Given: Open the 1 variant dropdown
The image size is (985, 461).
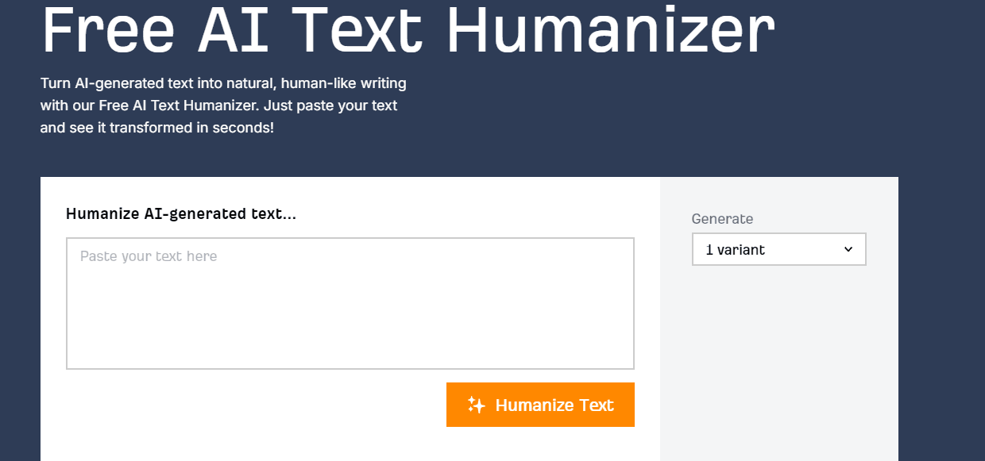Looking at the screenshot, I should (x=779, y=249).
